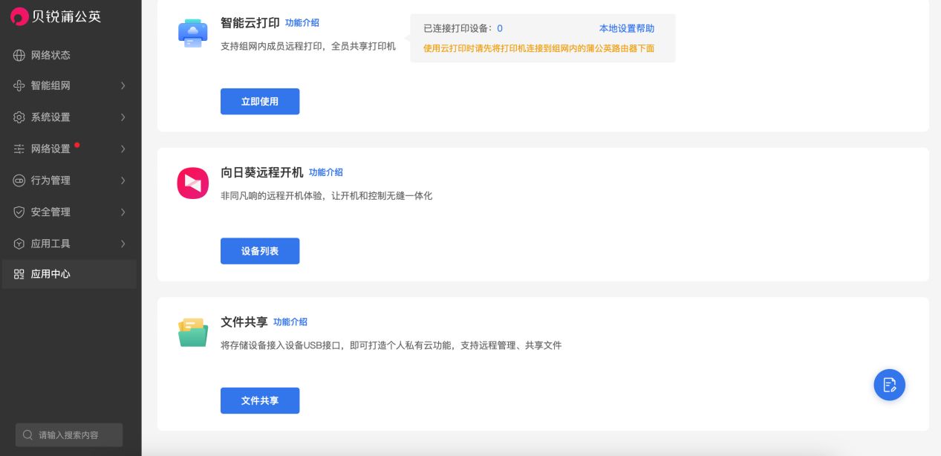Viewport: 941px width, 456px height.
Task: Click the 安全管理 shield icon
Action: tap(19, 212)
